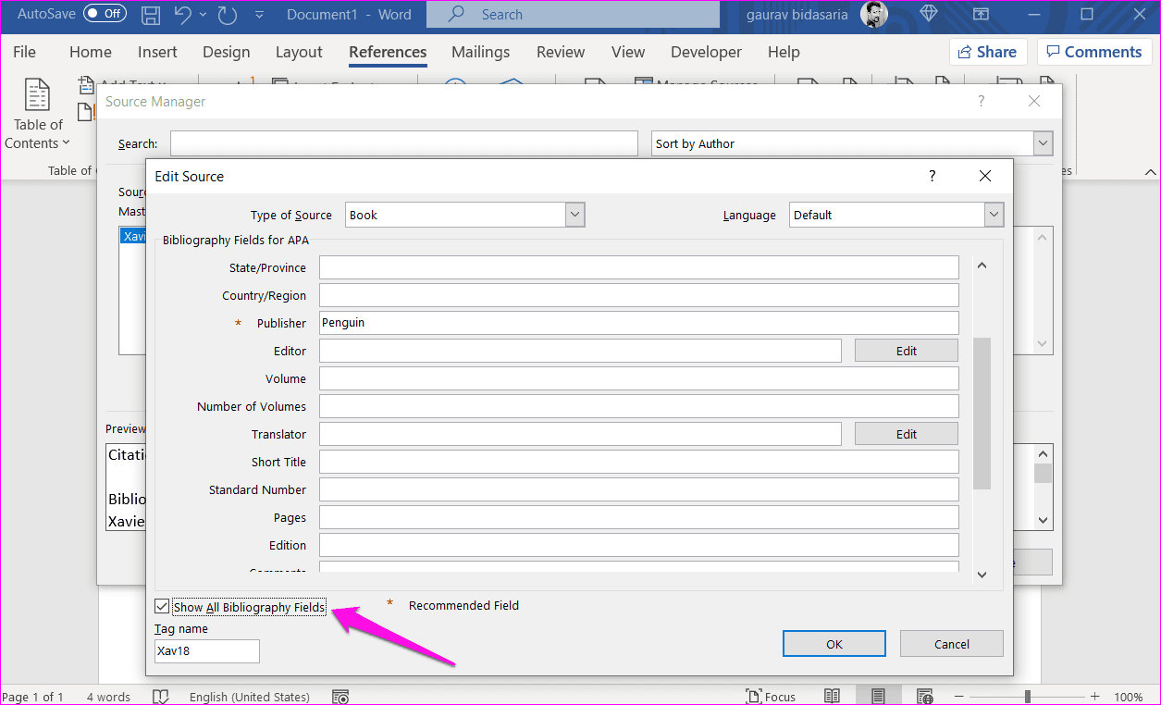Viewport: 1161px width, 705px height.
Task: Click the 100% zoom level
Action: (x=1129, y=697)
